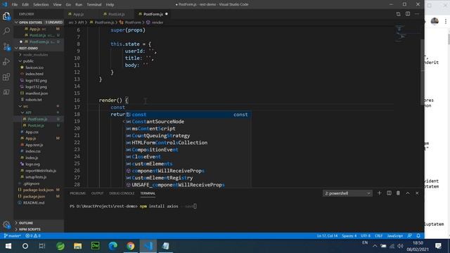
Task: Open README.md in the explorer
Action: pyautogui.click(x=34, y=203)
